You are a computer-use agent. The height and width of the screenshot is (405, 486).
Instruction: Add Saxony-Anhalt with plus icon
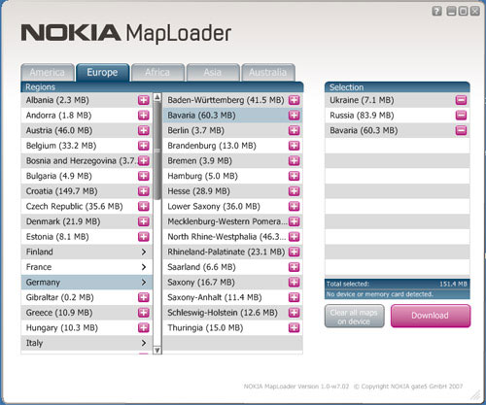(294, 297)
